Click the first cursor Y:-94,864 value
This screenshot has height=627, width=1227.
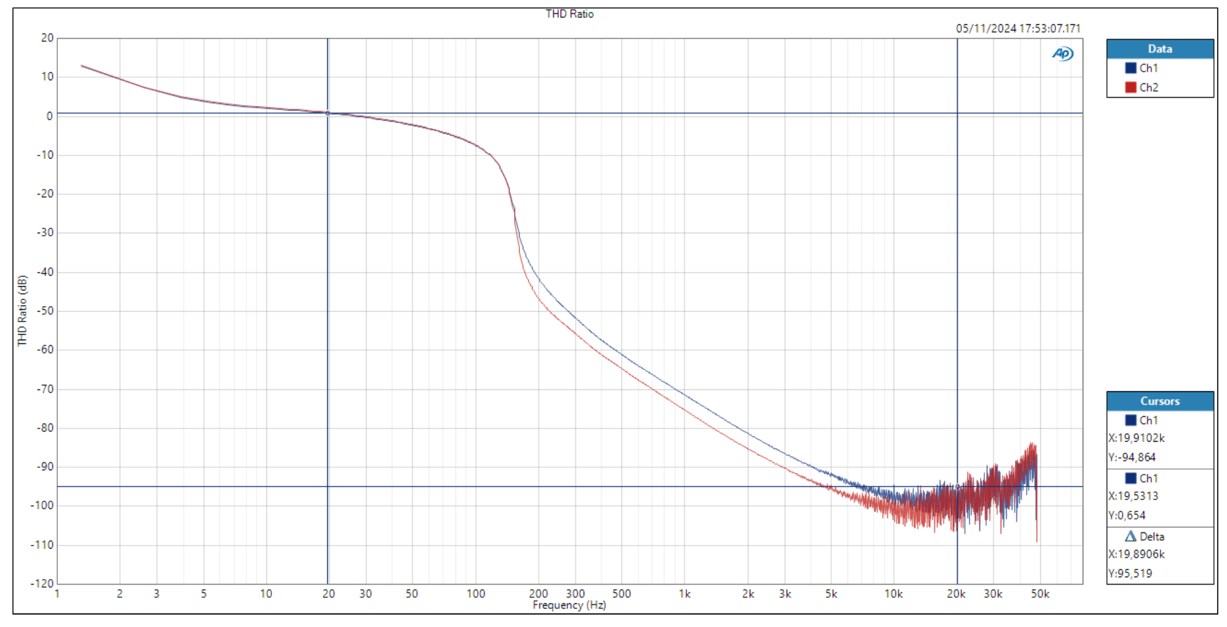tap(1132, 458)
